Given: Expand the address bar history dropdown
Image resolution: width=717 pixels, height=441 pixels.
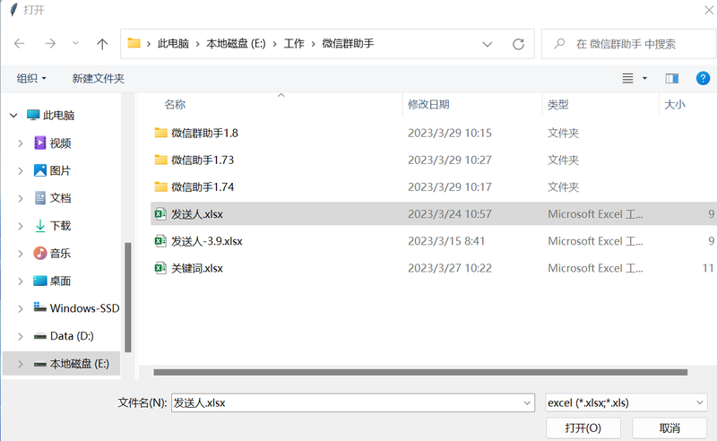Looking at the screenshot, I should 488,44.
